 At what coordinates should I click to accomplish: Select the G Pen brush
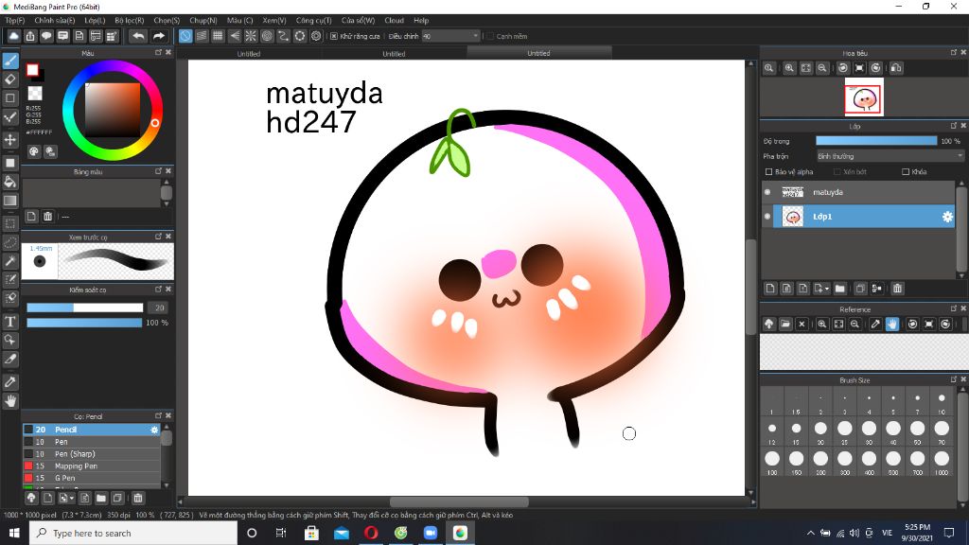pyautogui.click(x=92, y=478)
